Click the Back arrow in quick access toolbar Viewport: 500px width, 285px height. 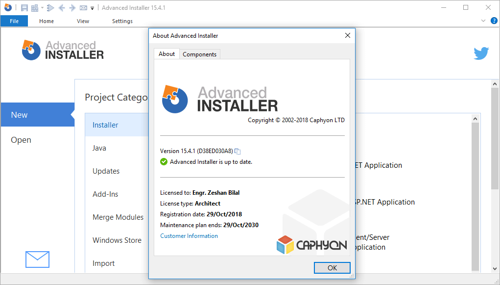62,8
